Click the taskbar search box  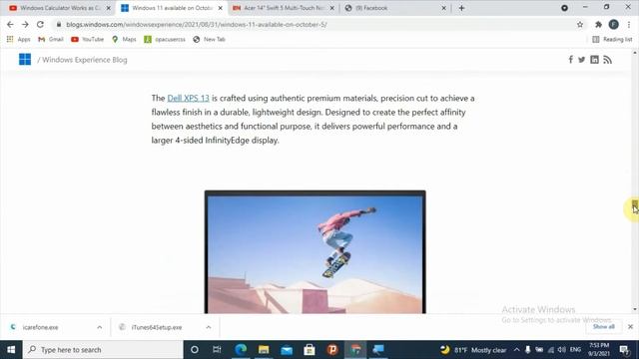(103, 350)
